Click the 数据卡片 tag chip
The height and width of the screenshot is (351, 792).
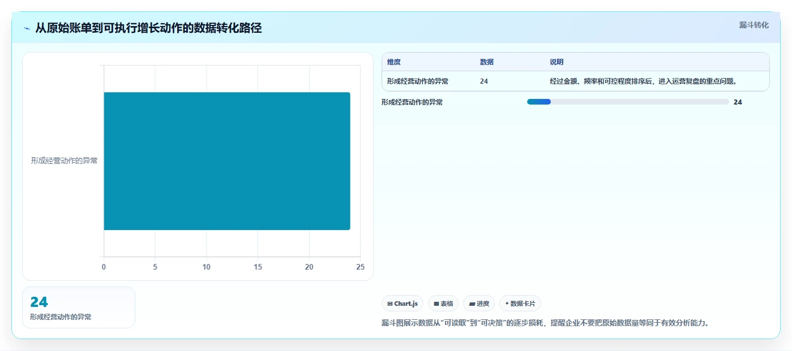[x=520, y=304]
